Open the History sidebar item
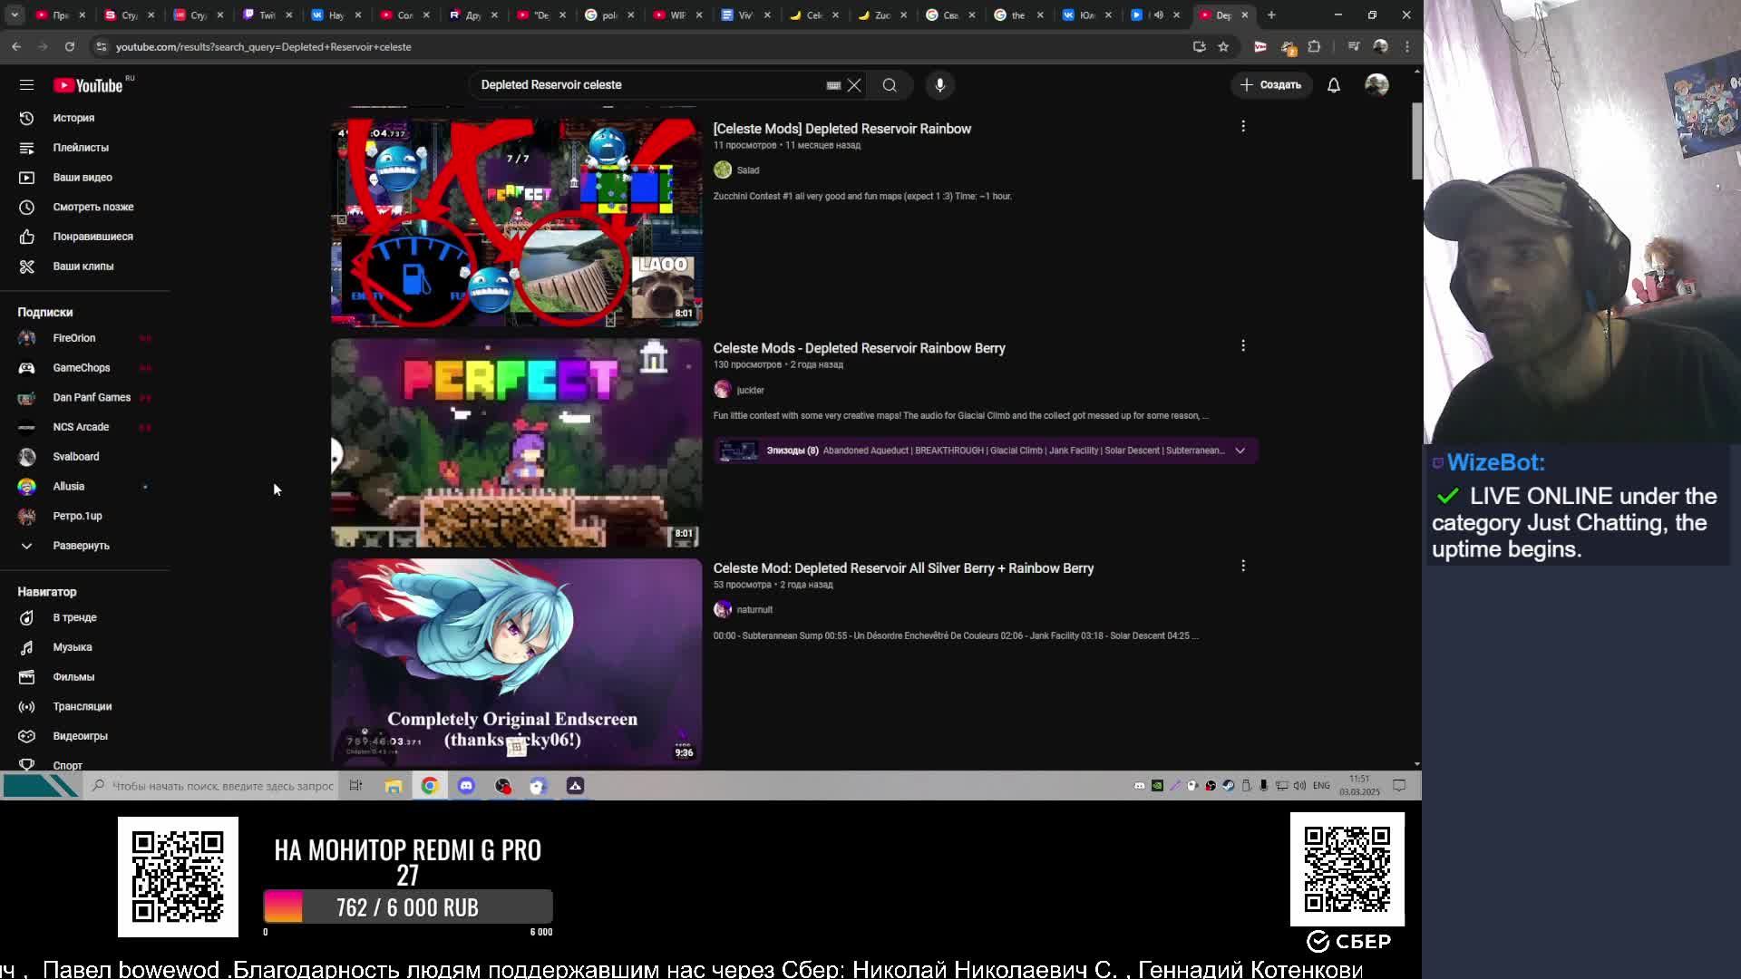This screenshot has height=979, width=1741. point(73,118)
